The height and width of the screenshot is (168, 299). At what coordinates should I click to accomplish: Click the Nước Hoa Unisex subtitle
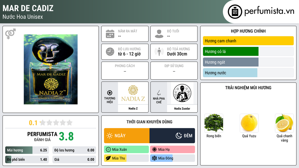tap(23, 17)
